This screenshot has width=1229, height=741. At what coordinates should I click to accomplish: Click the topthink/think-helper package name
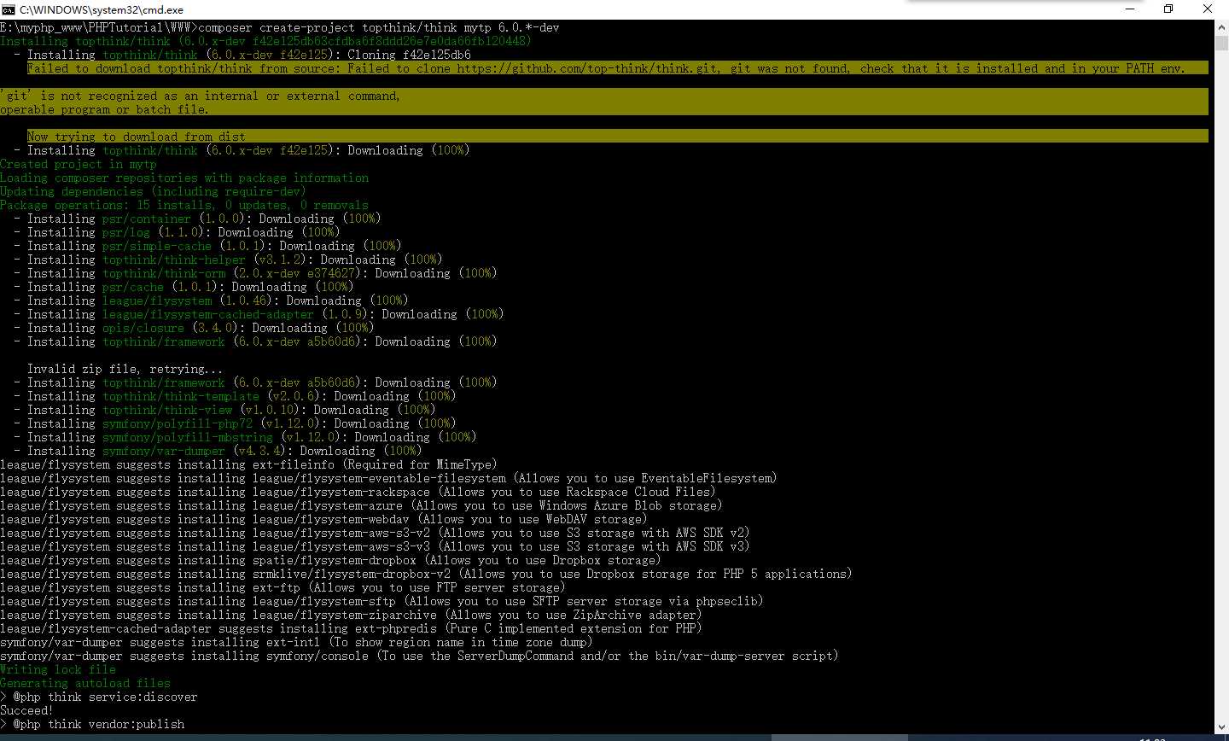point(174,260)
